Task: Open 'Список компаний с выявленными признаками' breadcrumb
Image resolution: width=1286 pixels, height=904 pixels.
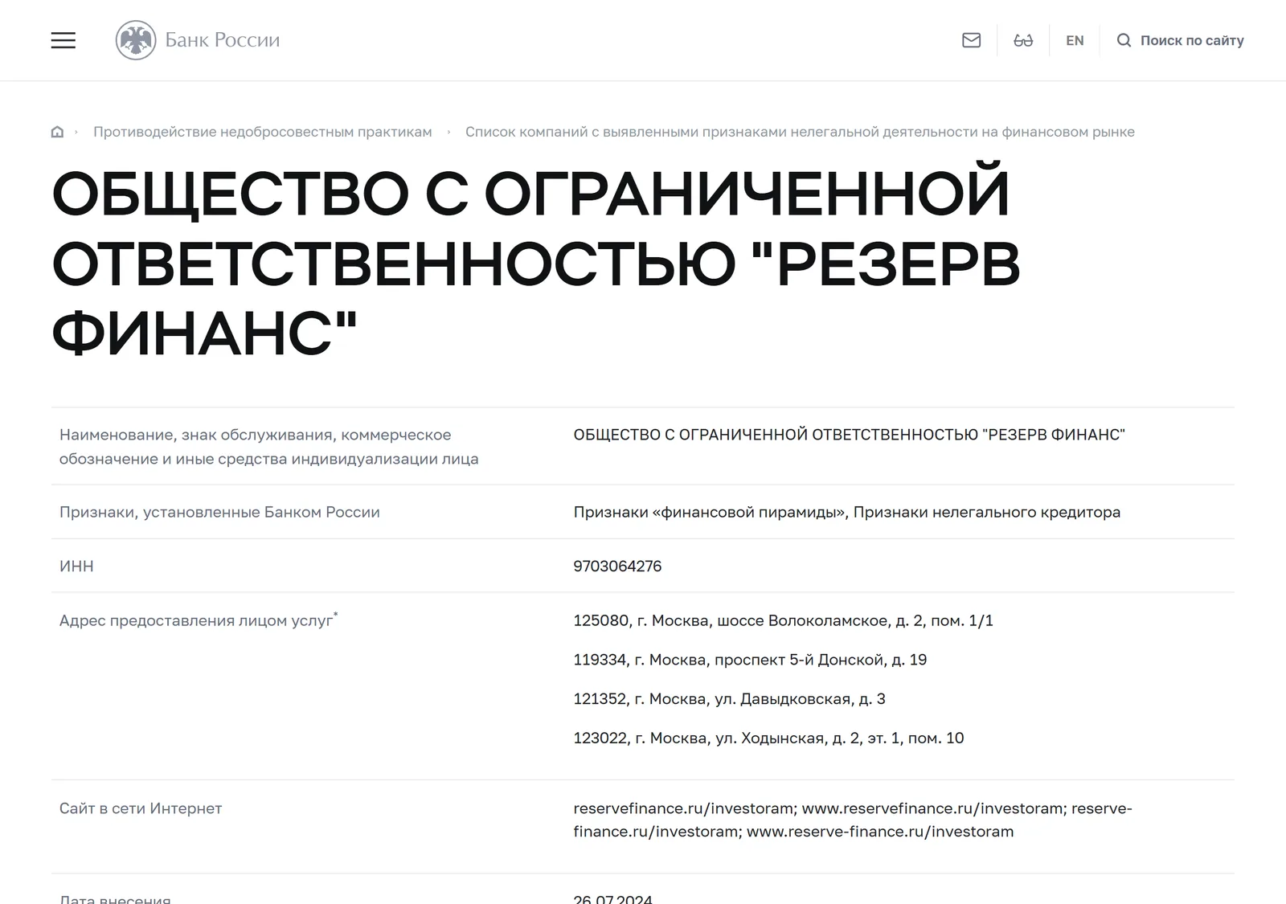Action: click(x=800, y=132)
